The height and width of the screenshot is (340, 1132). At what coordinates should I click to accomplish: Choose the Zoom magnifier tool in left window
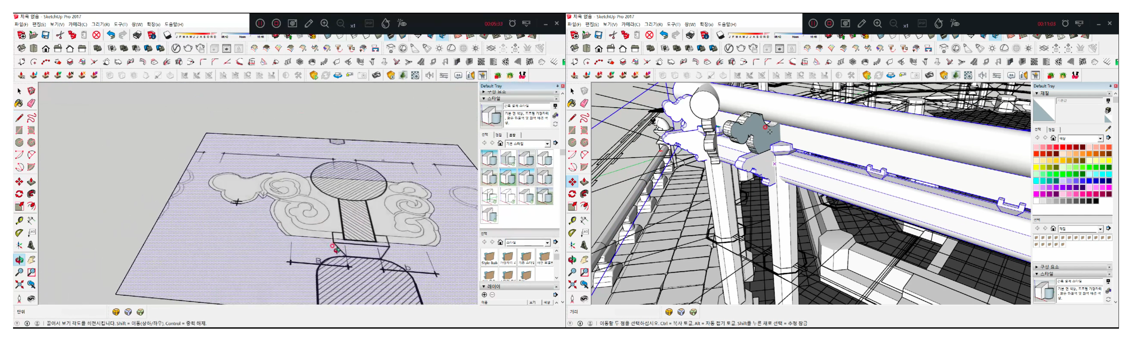coord(19,273)
